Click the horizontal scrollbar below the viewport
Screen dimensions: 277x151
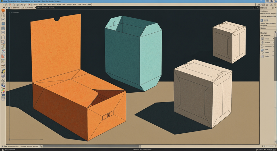(91, 146)
